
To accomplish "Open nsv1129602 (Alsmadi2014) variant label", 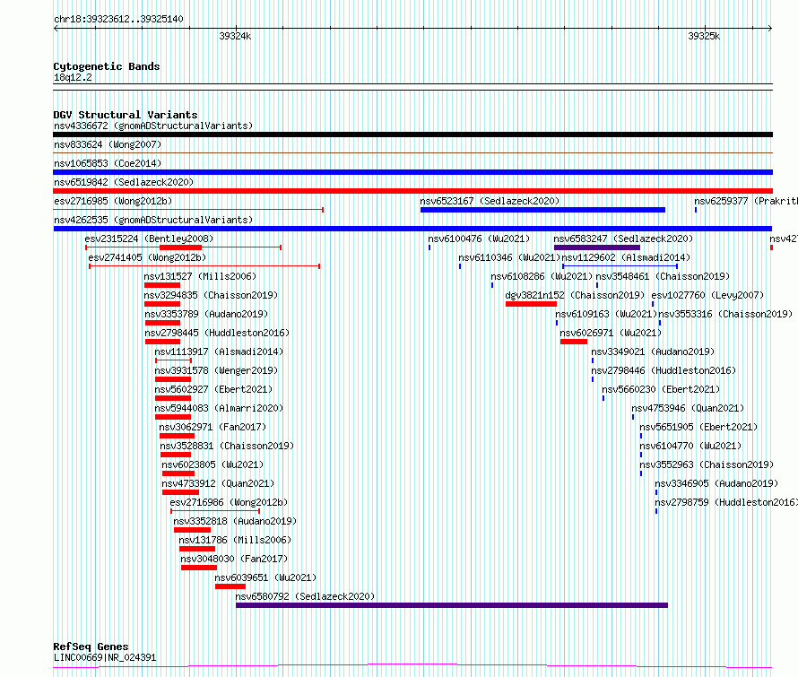I will pos(626,257).
